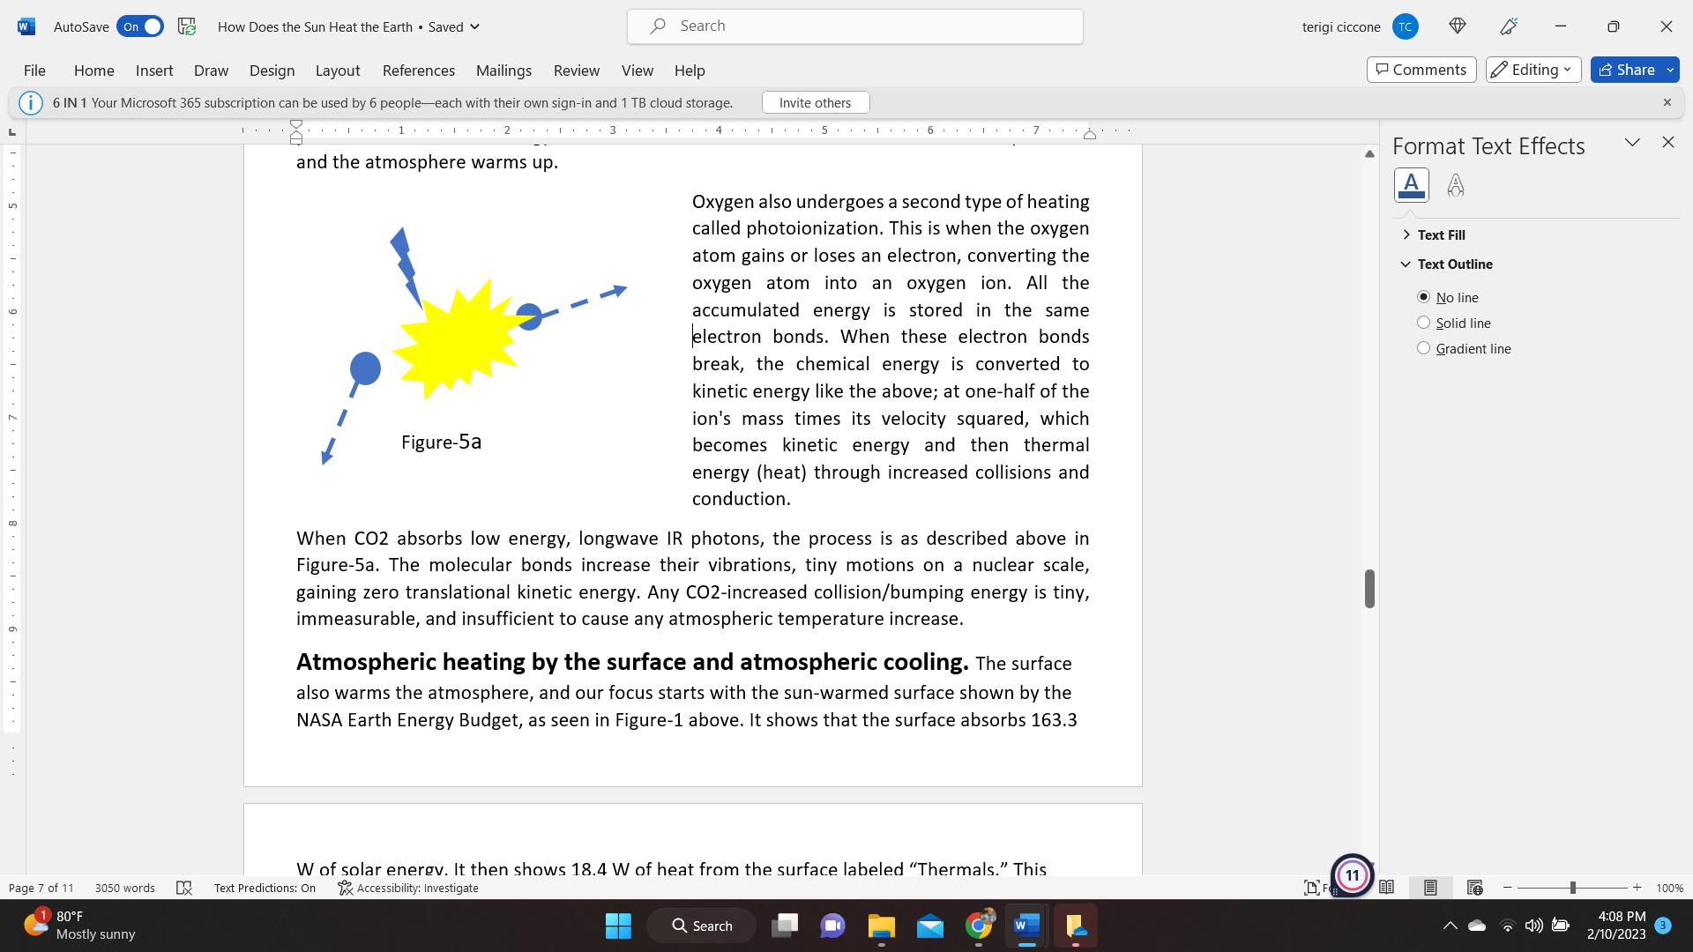Click the Microsoft Premium diamond icon
This screenshot has height=952, width=1693.
tap(1458, 26)
